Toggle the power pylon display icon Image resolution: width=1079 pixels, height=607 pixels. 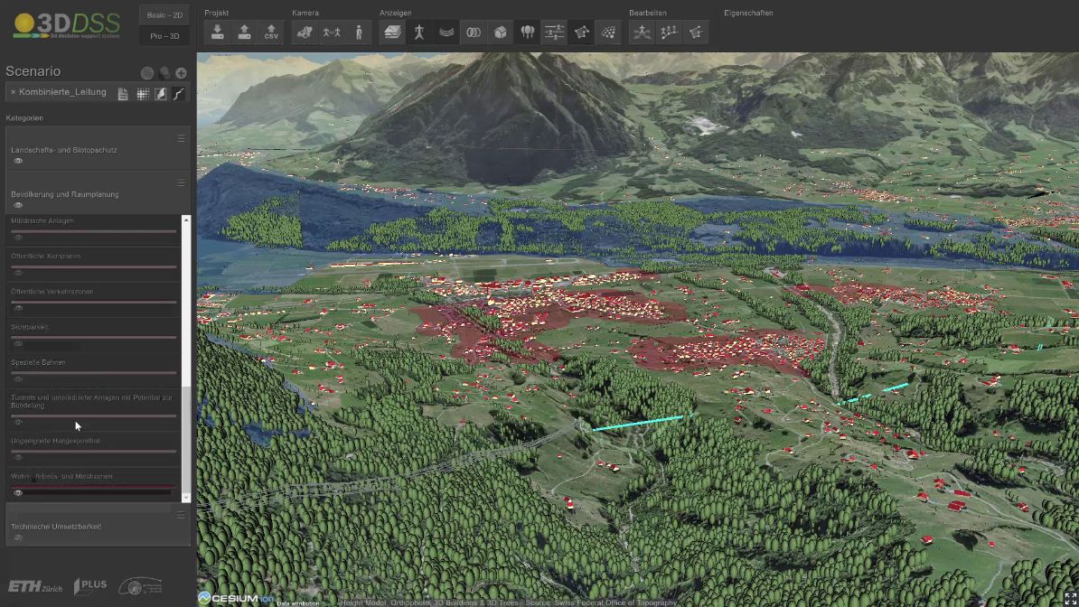click(418, 33)
